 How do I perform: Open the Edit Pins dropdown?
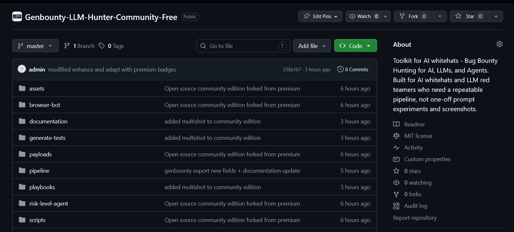coord(320,16)
